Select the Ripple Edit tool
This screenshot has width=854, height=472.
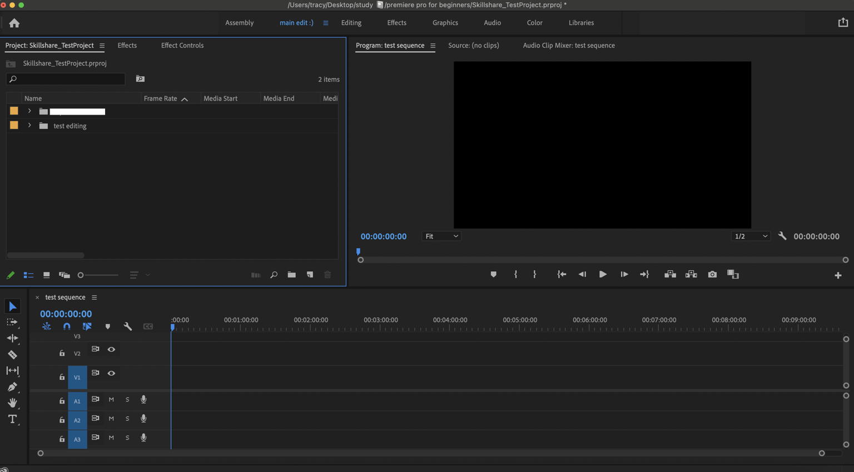pyautogui.click(x=12, y=338)
